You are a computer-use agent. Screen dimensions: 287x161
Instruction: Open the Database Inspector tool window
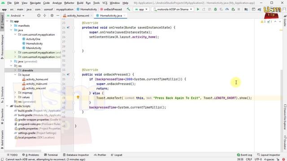[76, 155]
